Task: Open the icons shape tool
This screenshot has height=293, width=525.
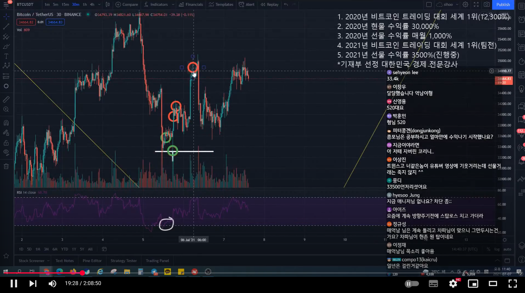Action: point(6,86)
